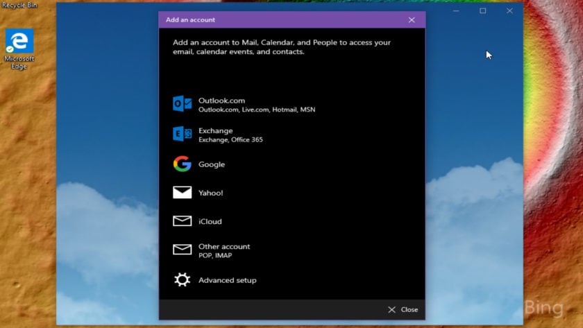The height and width of the screenshot is (328, 583).
Task: Close the background Mail window
Action: point(509,11)
